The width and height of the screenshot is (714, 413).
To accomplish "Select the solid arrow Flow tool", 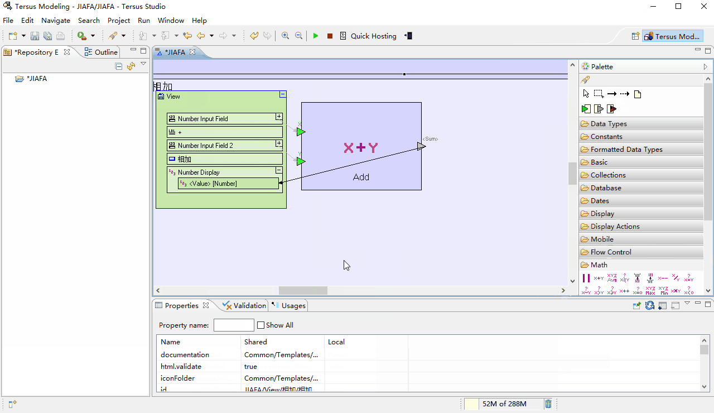I will pos(612,94).
